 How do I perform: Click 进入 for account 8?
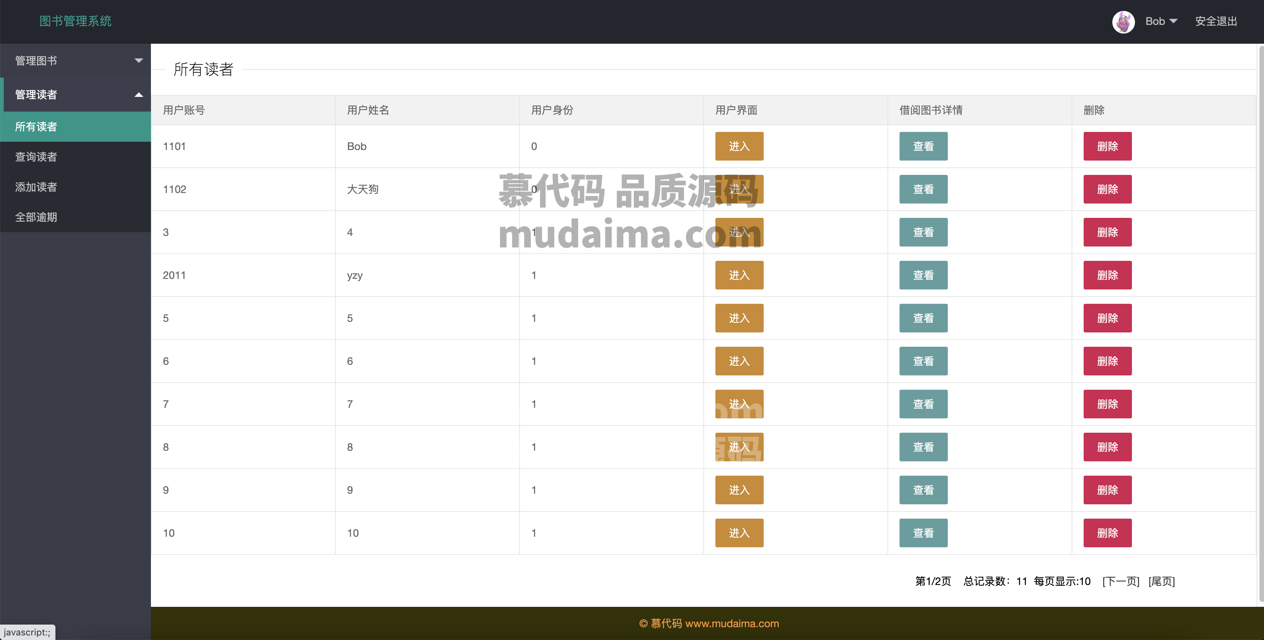[x=739, y=447]
